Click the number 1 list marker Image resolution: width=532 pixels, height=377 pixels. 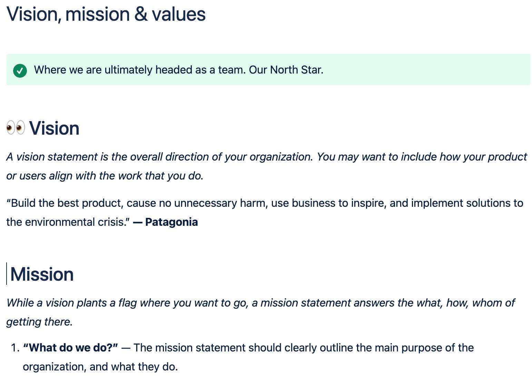pos(15,348)
